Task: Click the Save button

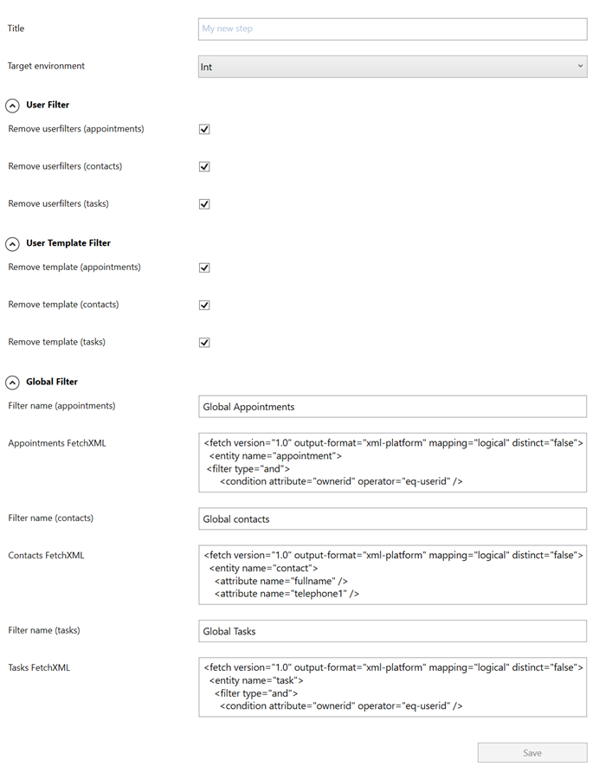Action: pos(531,752)
